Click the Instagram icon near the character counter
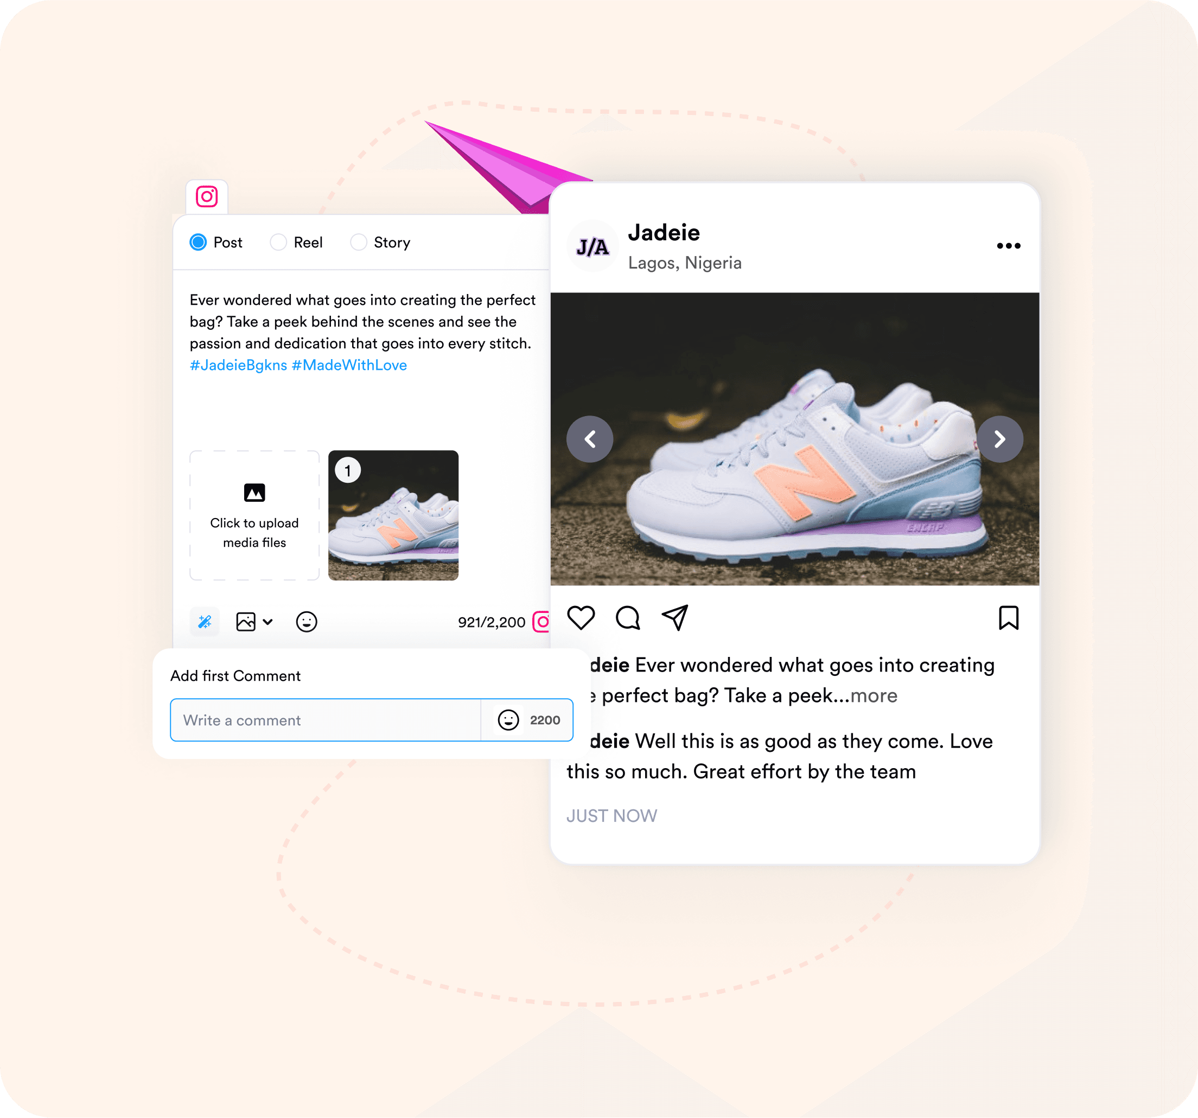 (x=540, y=621)
